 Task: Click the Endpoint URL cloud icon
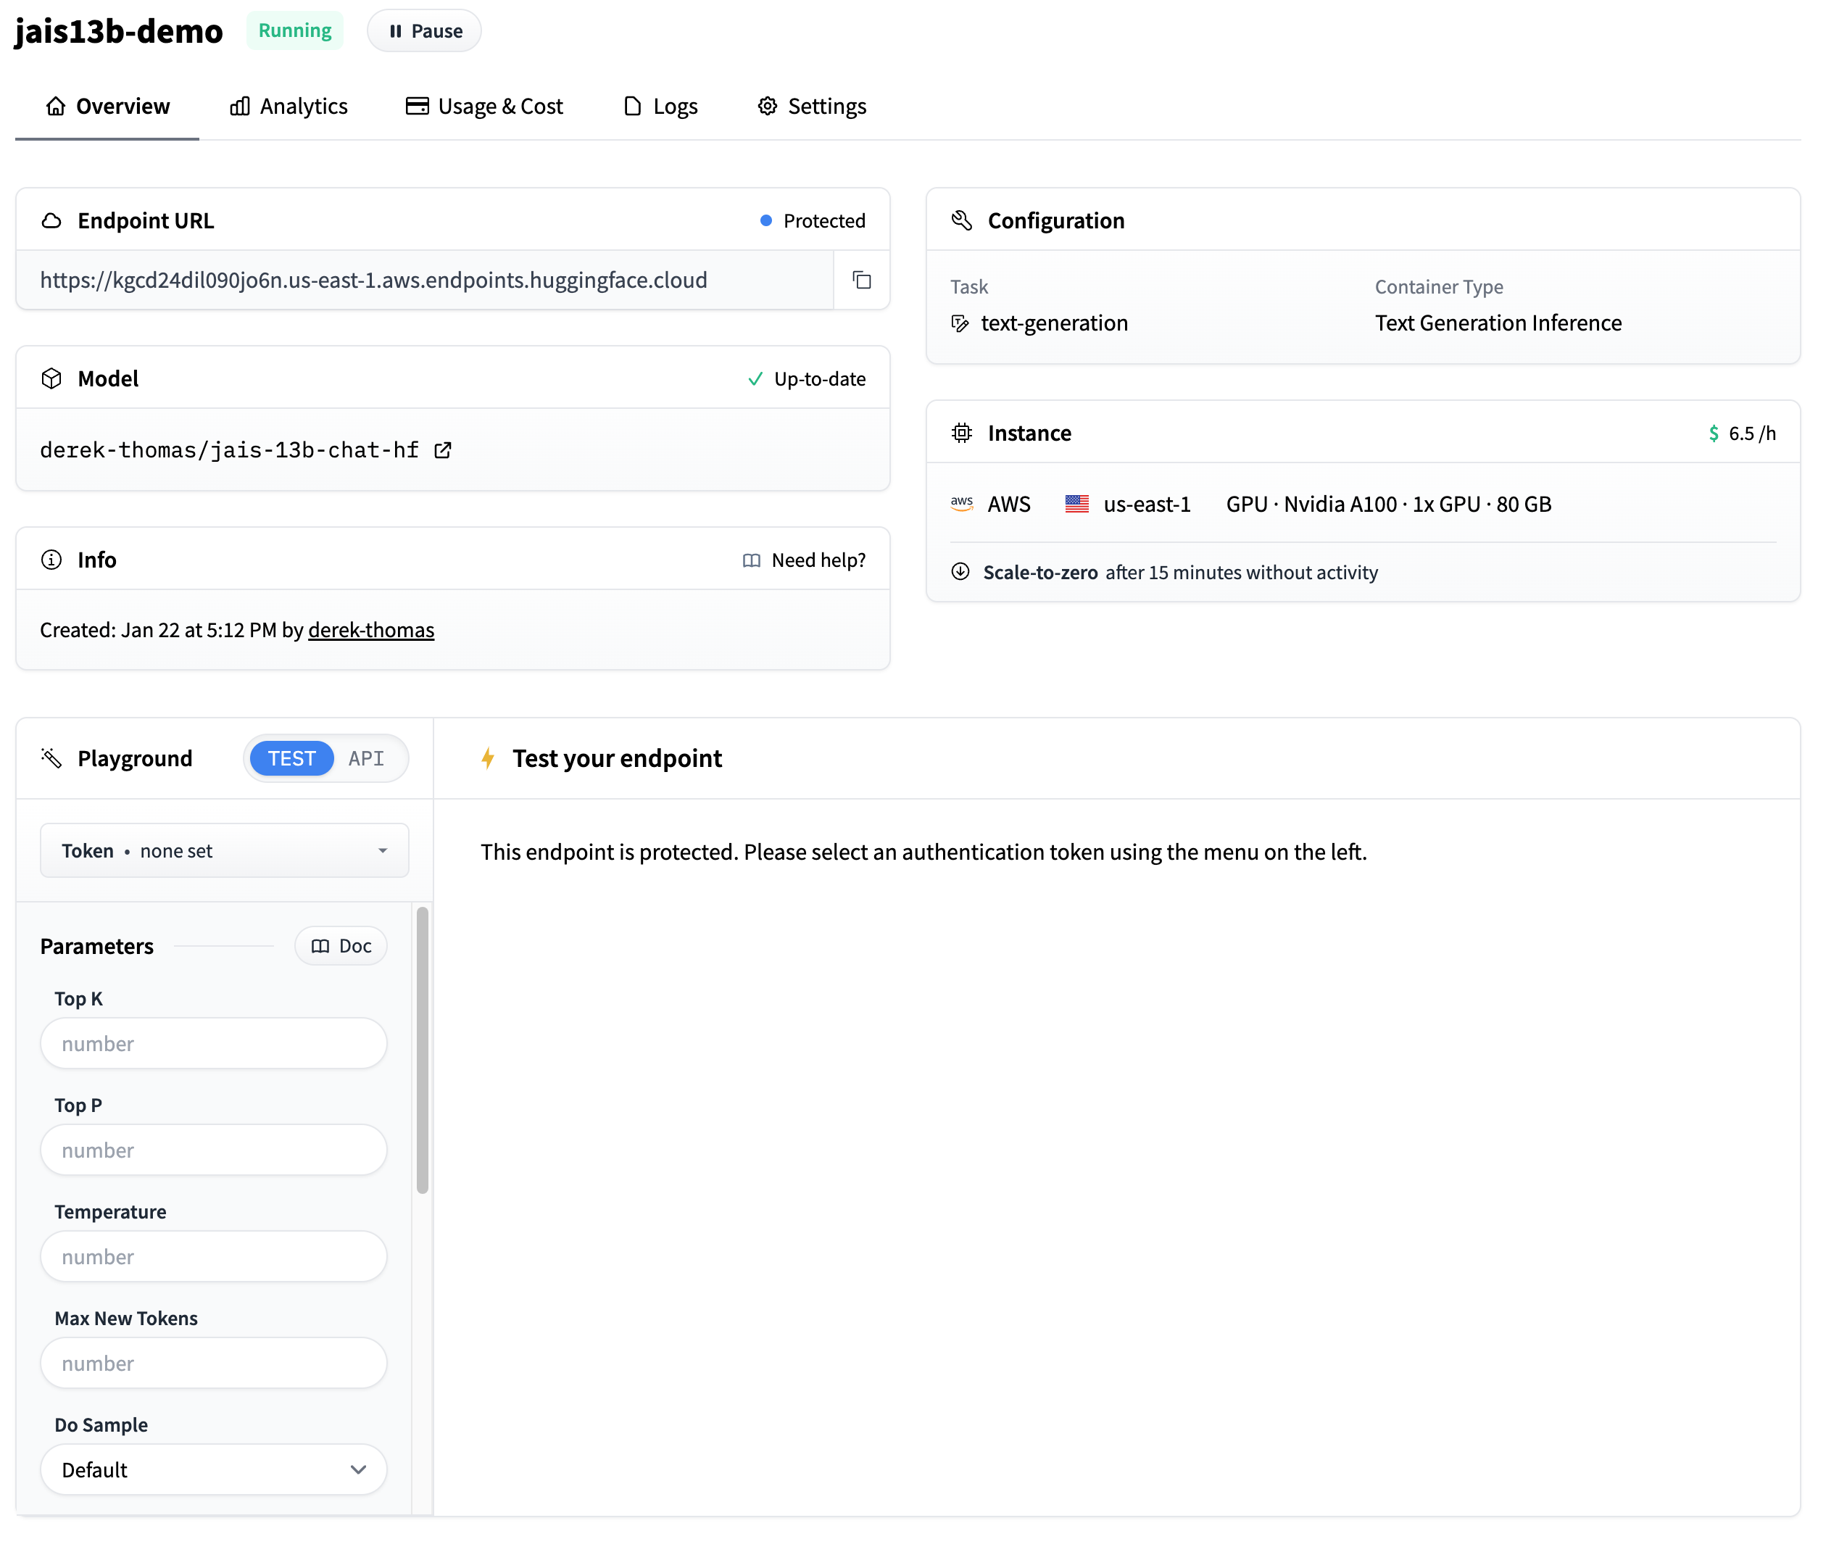point(51,220)
